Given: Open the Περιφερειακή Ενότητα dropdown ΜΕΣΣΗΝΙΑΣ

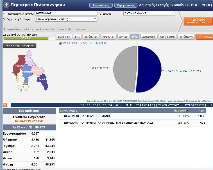Looking at the screenshot, I should click(66, 13).
